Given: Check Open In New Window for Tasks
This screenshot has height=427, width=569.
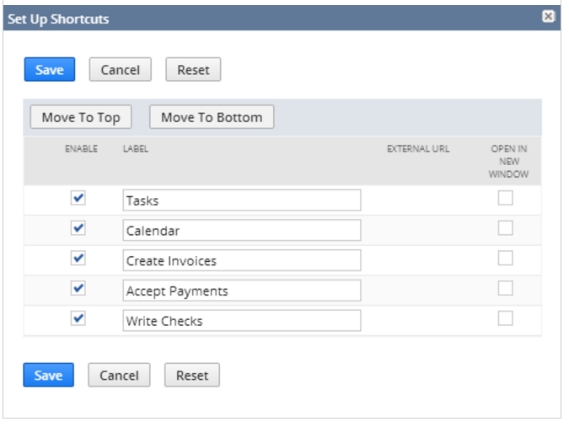Looking at the screenshot, I should pos(505,198).
